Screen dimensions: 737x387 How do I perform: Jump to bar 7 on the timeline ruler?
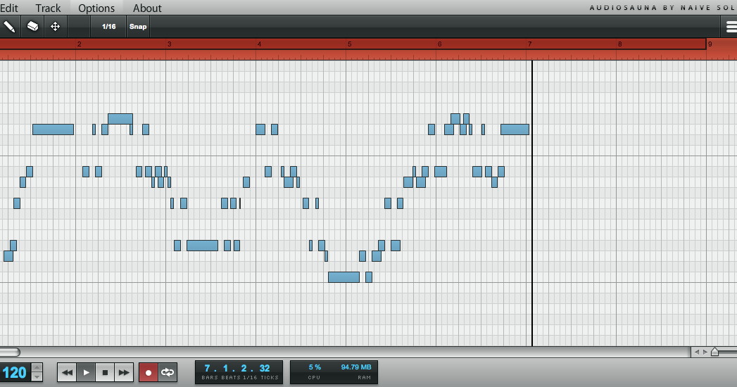click(530, 44)
